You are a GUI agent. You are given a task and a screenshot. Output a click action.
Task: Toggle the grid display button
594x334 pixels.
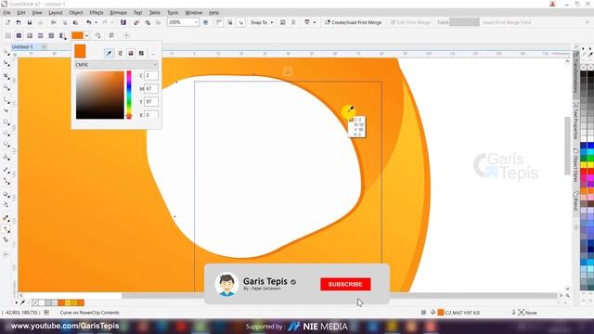pos(230,22)
